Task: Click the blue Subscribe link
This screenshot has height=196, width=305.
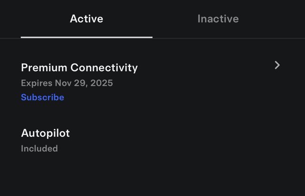Action: pyautogui.click(x=42, y=98)
